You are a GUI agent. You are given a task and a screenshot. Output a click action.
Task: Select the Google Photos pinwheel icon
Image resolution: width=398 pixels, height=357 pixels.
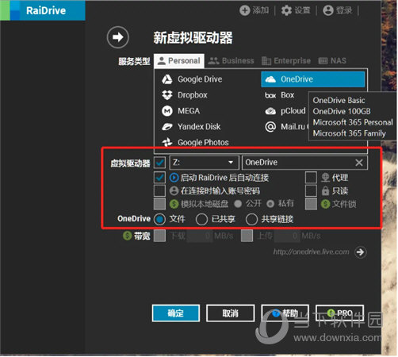click(x=167, y=143)
